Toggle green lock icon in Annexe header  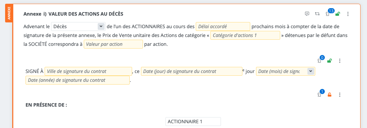pos(337,14)
